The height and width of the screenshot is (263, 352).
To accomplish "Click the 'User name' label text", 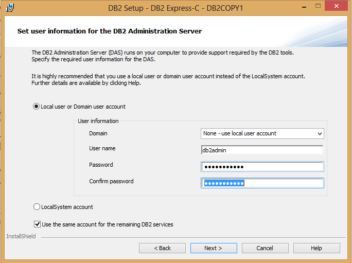I will point(102,148).
